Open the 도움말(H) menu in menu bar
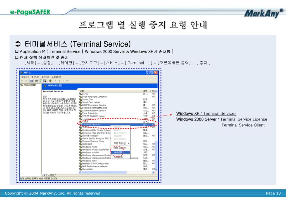 [56, 77]
